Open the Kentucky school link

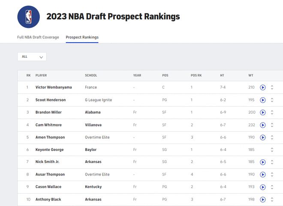click(93, 187)
